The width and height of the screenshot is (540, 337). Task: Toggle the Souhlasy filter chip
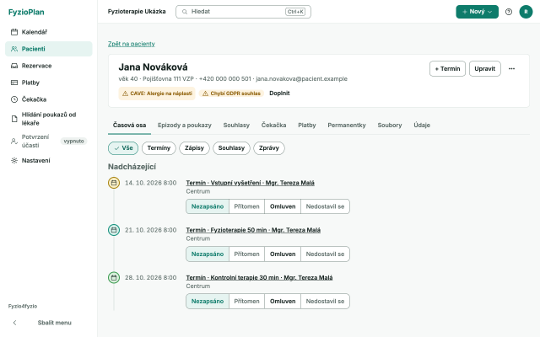231,148
